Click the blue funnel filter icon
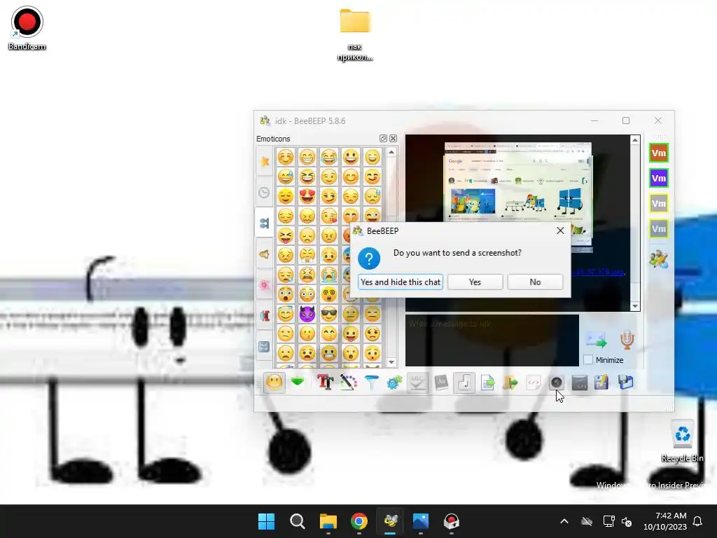Viewport: 717px width, 538px height. pyautogui.click(x=371, y=382)
